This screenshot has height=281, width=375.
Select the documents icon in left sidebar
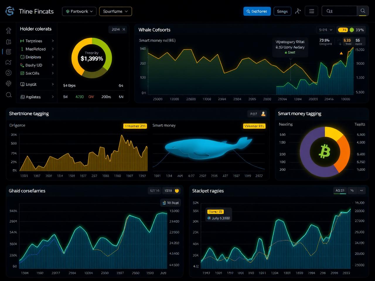[8, 42]
